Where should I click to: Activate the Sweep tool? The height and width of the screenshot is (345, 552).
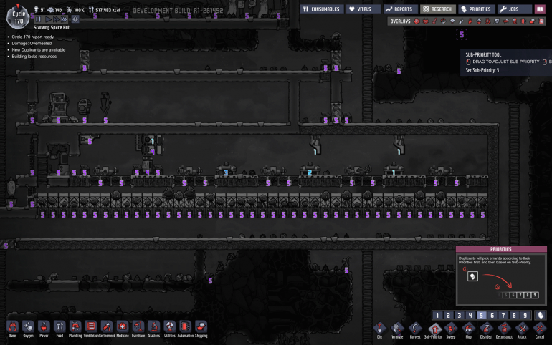451,328
